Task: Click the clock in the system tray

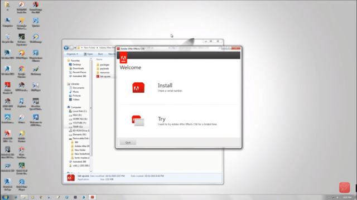Action: pyautogui.click(x=347, y=197)
